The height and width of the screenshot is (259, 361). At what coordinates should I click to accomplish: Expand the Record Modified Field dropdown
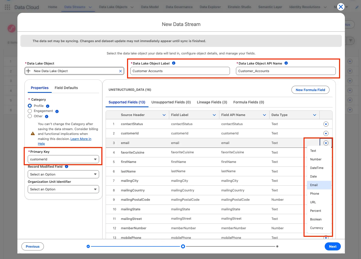(63, 174)
